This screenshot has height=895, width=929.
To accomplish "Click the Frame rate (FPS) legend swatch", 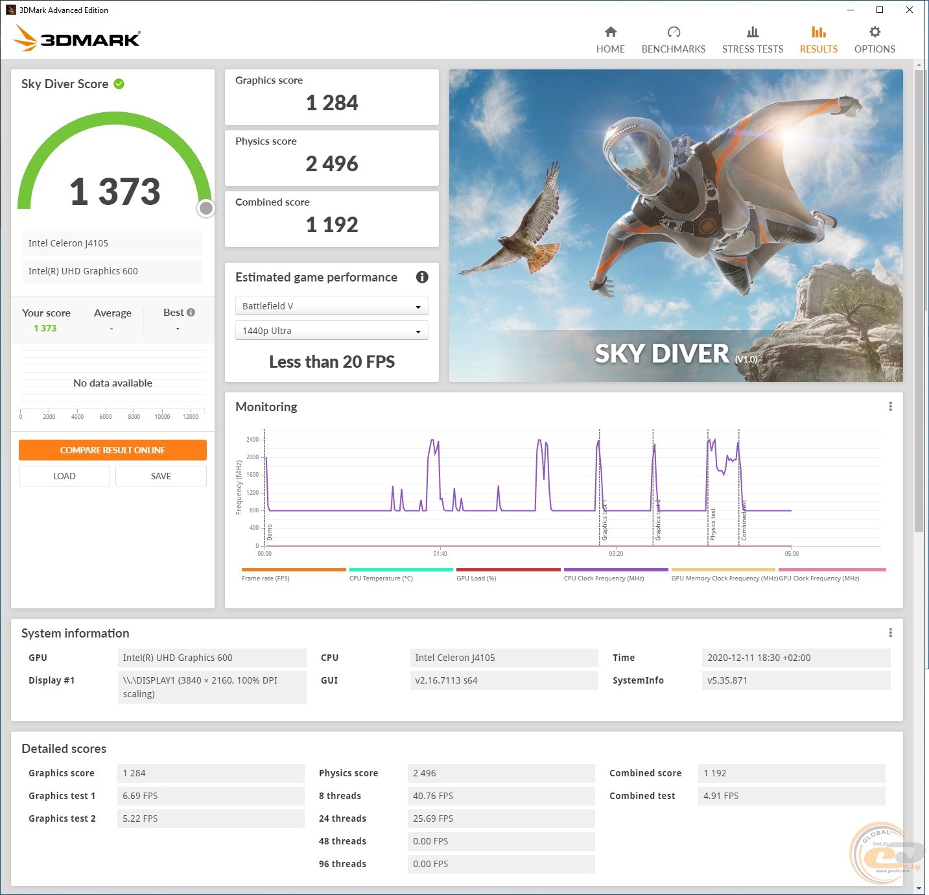I will pos(294,569).
